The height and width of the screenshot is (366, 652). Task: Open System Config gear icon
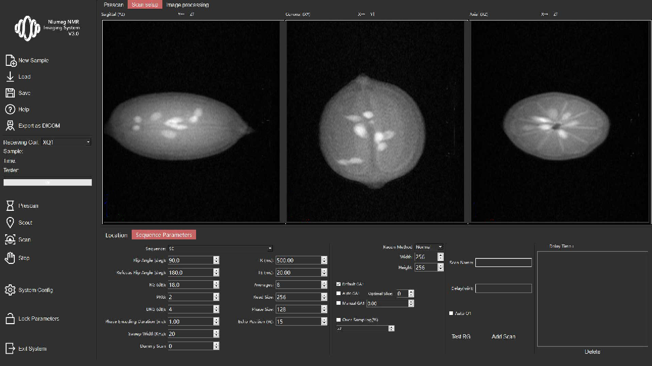tap(10, 290)
